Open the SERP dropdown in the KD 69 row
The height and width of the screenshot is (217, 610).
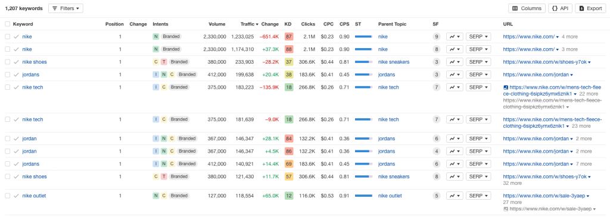(478, 164)
